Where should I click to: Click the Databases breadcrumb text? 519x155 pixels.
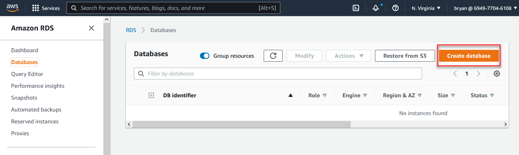point(163,30)
